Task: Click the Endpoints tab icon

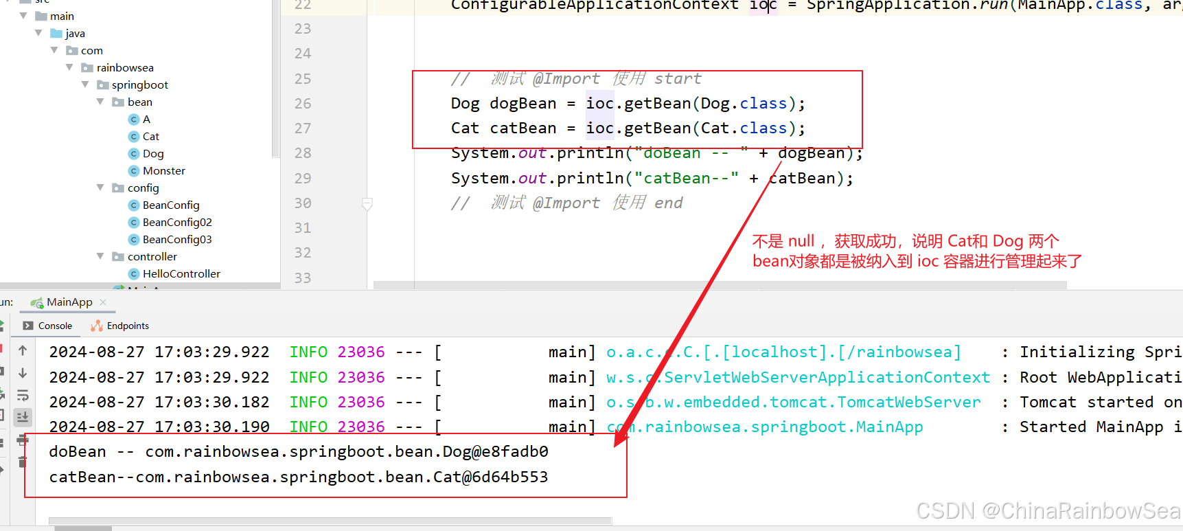Action: tap(97, 326)
